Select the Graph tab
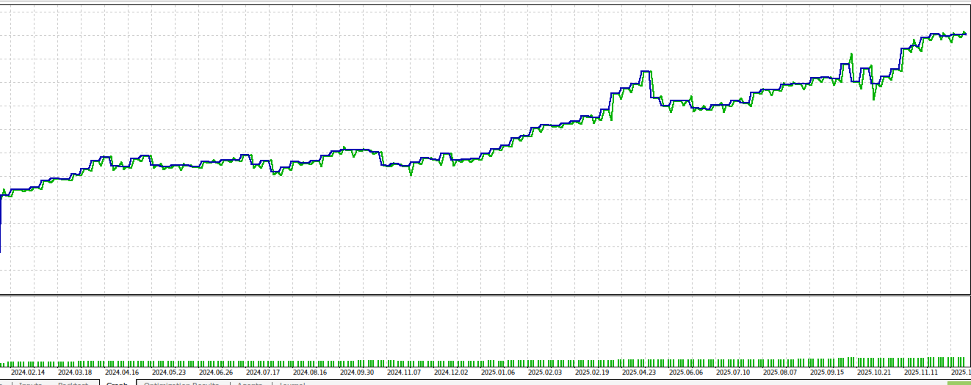Screen dimensions: 971x385 [117, 384]
